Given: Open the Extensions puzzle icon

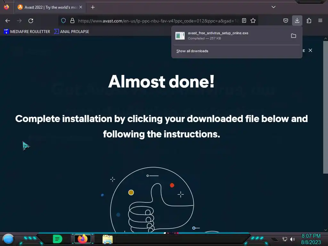Looking at the screenshot, I should 309,20.
